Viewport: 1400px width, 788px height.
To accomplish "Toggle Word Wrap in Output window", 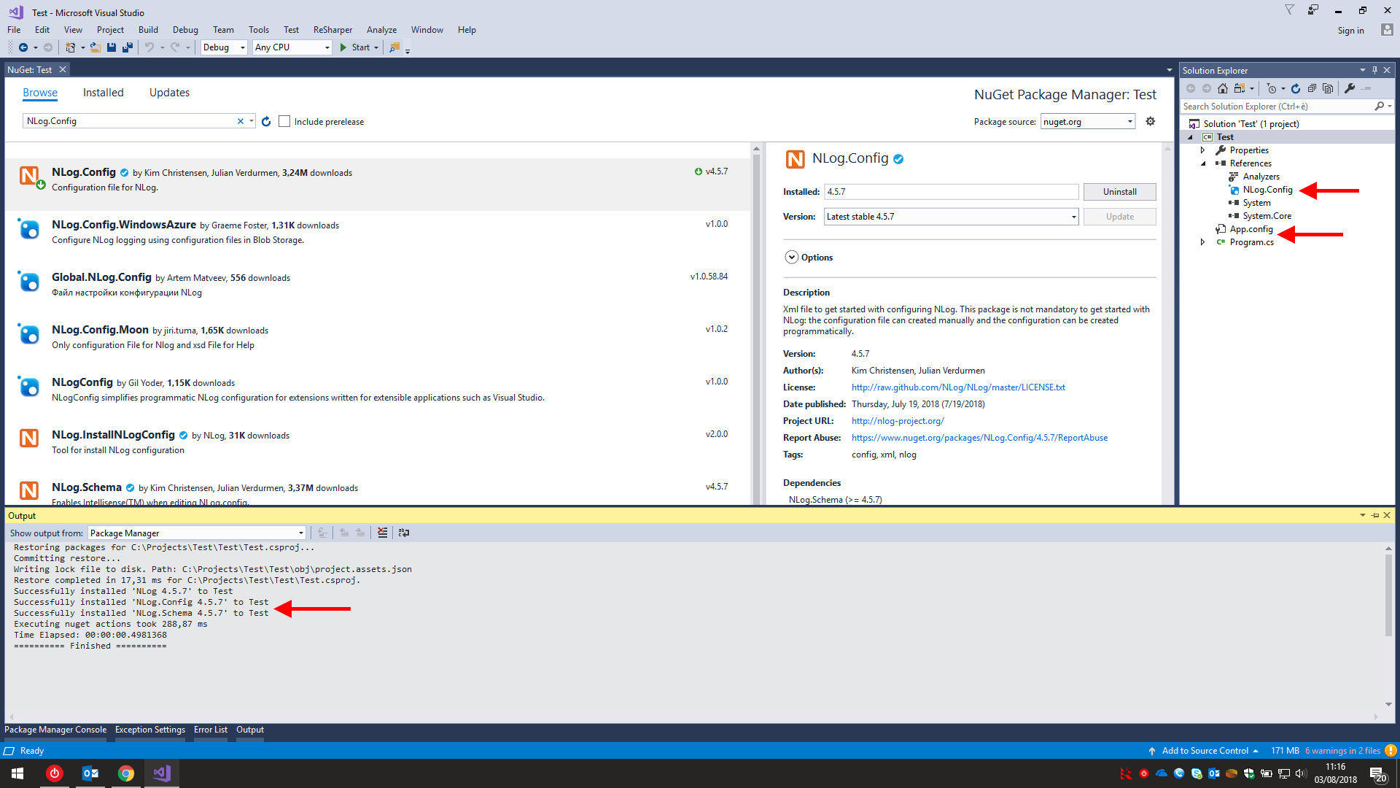I will pos(404,533).
